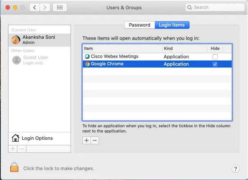Screen dimensions: 248x180
Task: Add a login item with plus button
Action: (86, 140)
